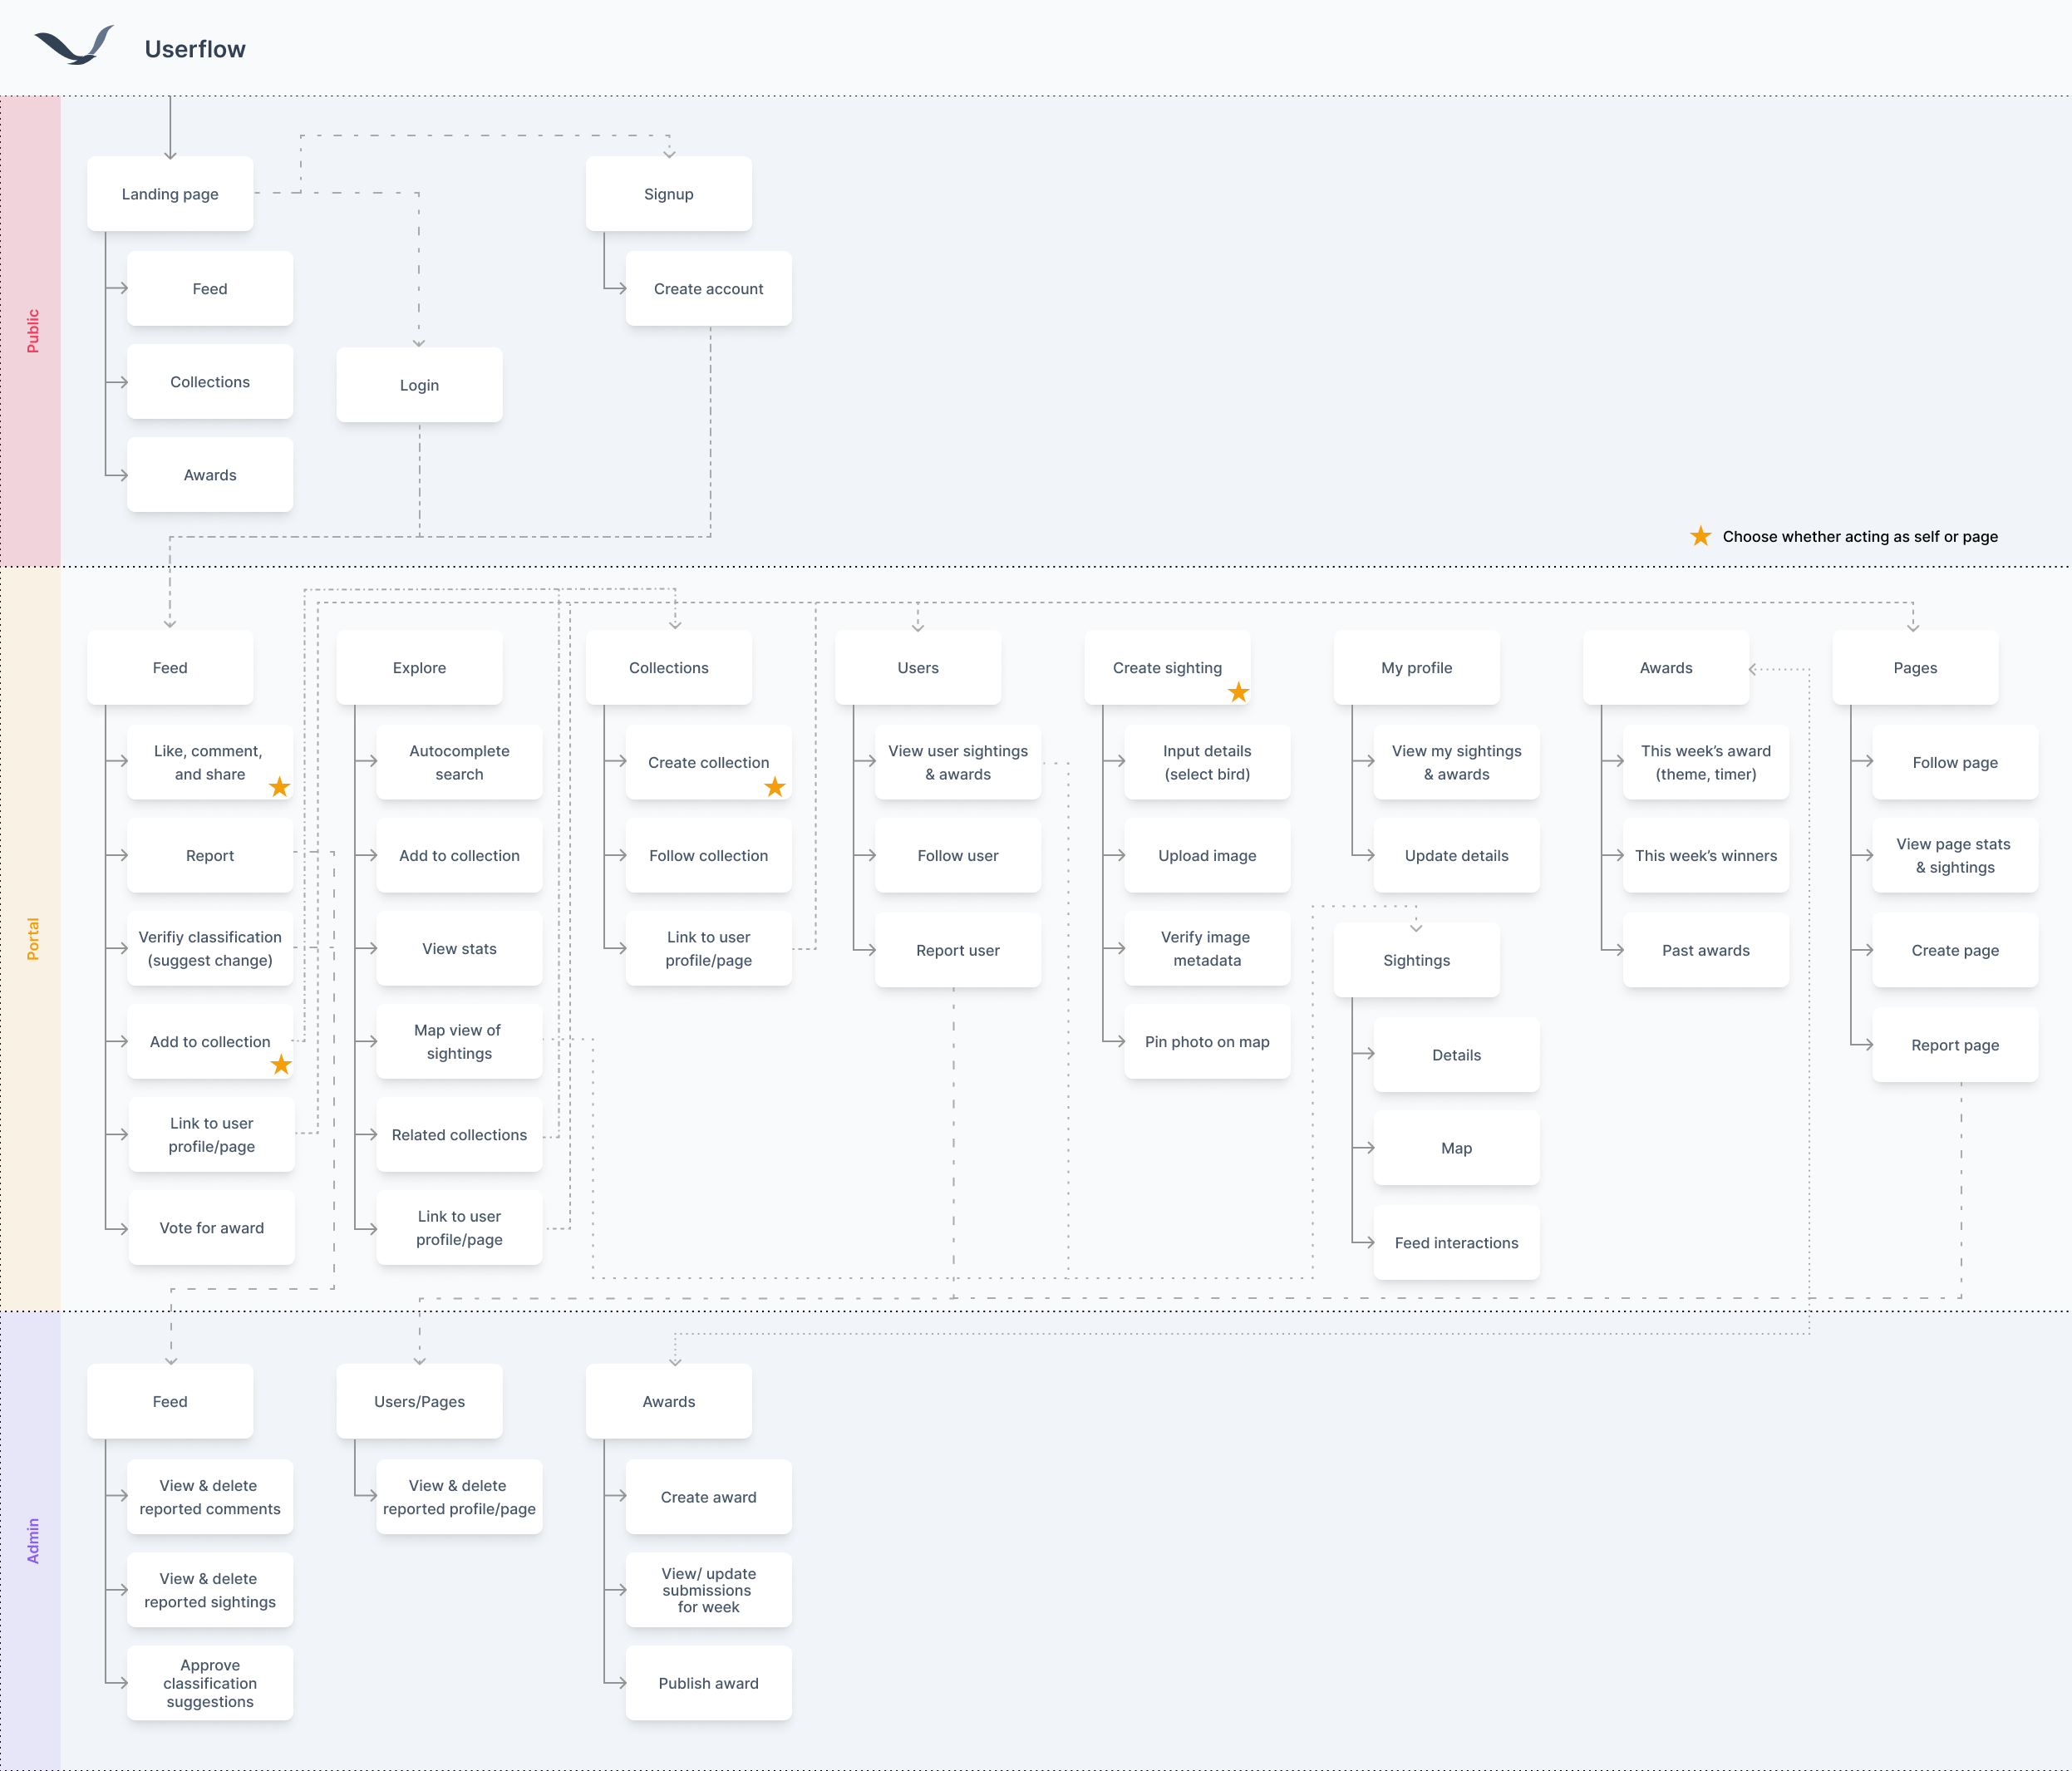The image size is (2072, 1771).
Task: Click the star next to Like, comment, and share
Action: 279,787
